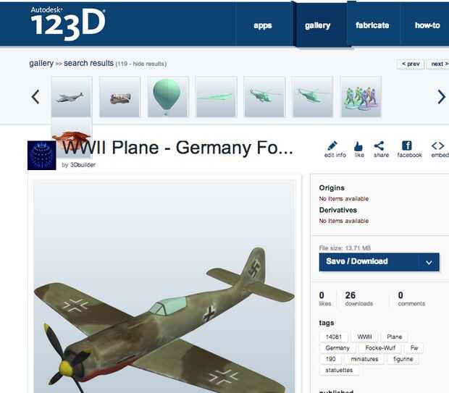
Task: Post to facebook via its icon
Action: pos(407,145)
